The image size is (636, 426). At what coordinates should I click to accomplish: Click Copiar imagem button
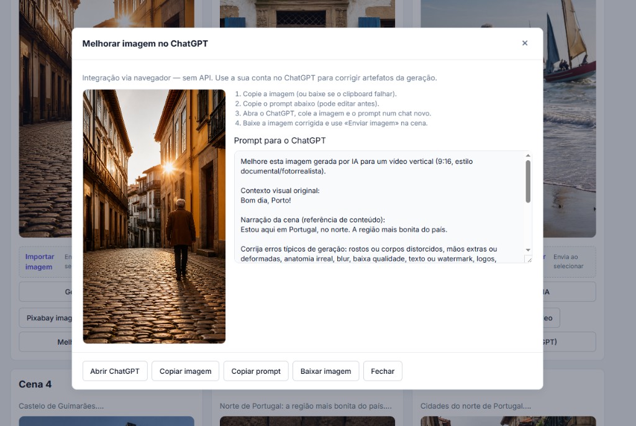pyautogui.click(x=185, y=371)
